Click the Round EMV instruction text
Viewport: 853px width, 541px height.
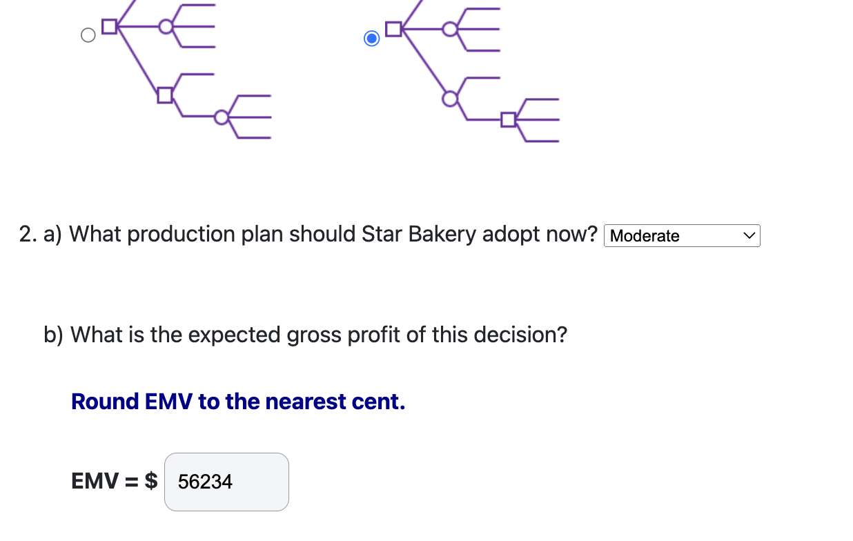click(x=238, y=401)
